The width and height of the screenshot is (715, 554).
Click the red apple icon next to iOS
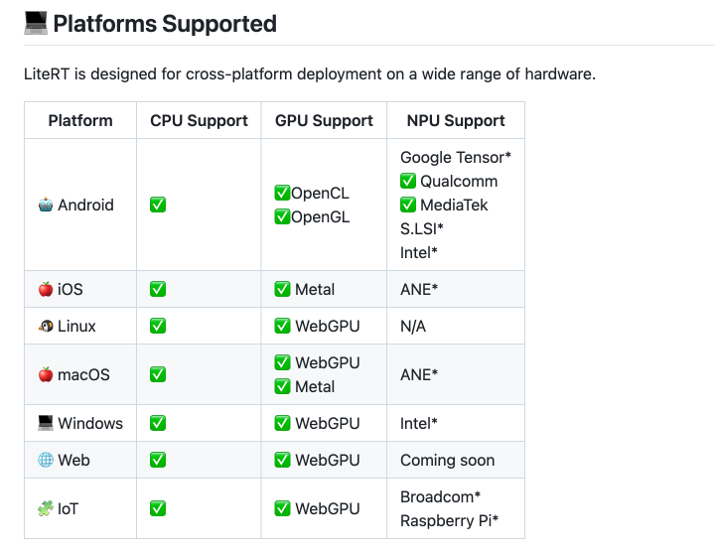coord(45,290)
